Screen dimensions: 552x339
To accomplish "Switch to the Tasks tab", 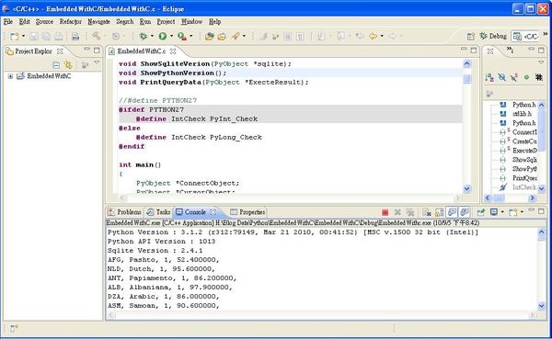I will (x=159, y=212).
